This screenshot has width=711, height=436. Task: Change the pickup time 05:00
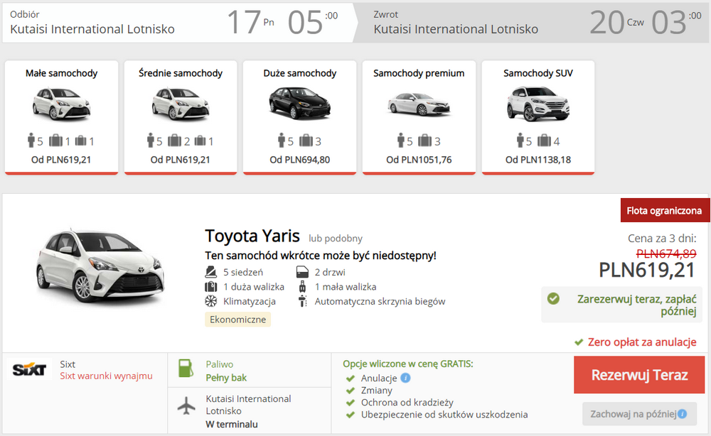(x=313, y=22)
